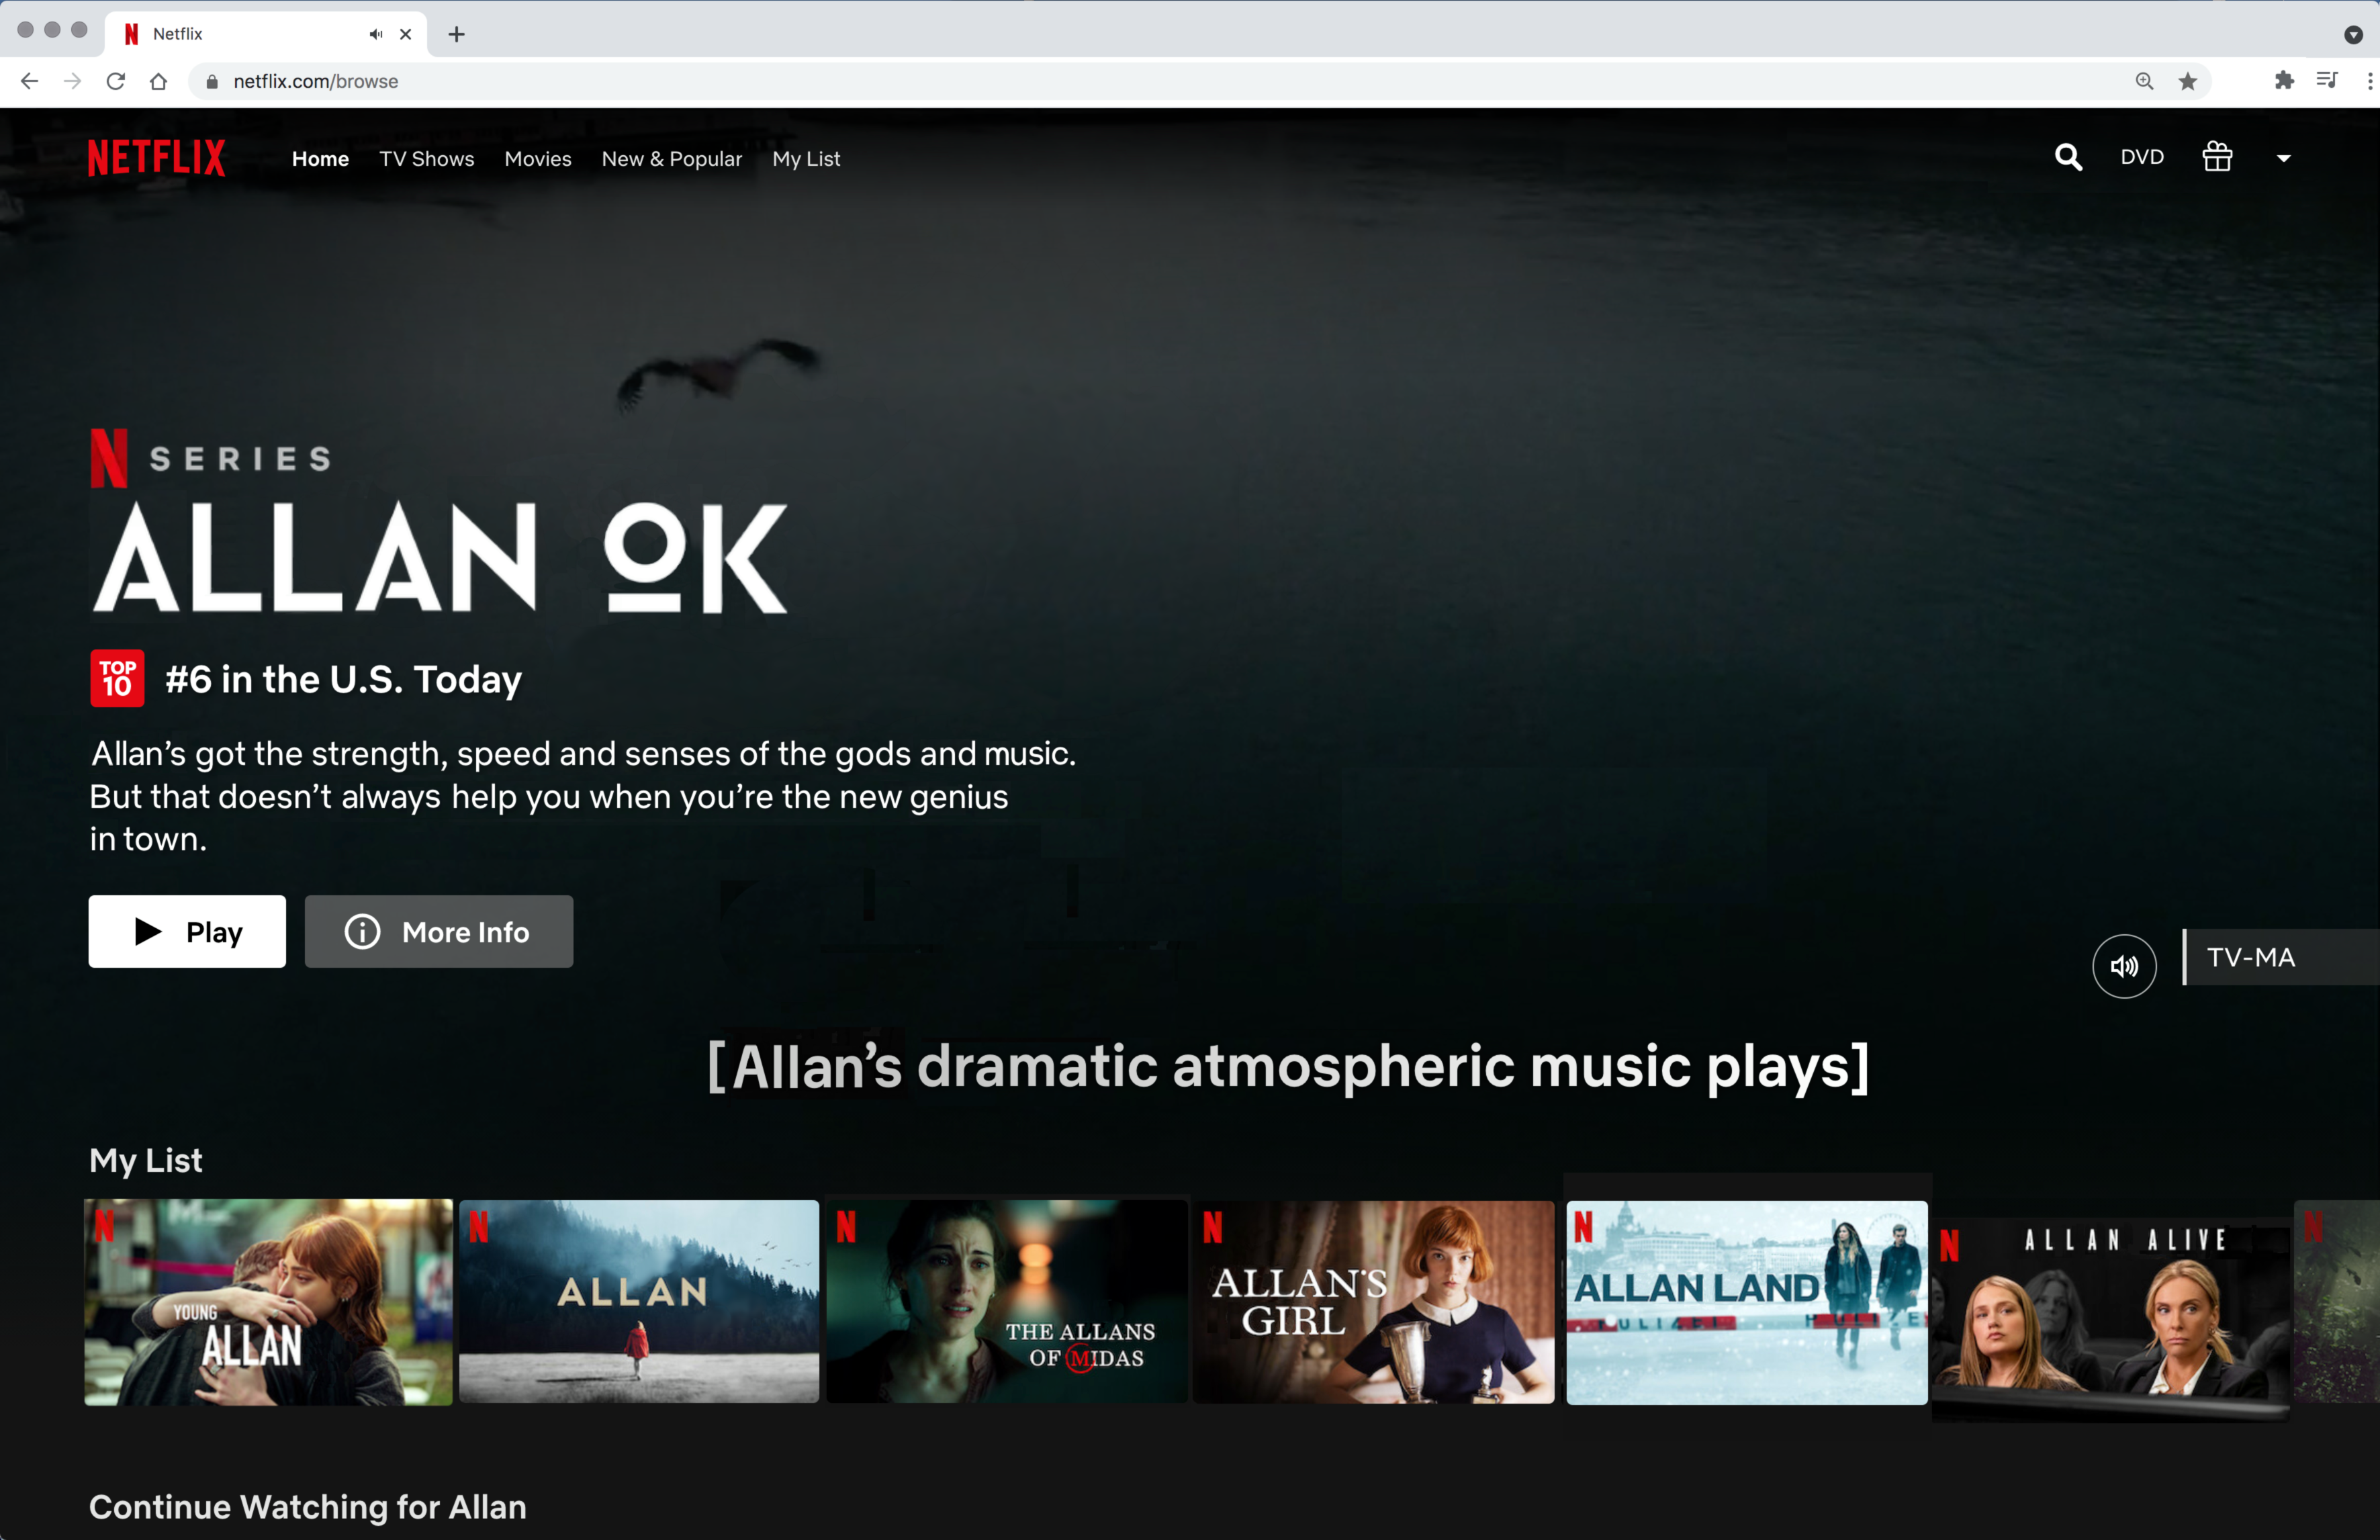Screen dimensions: 2380x1540
Task: Click the Netflix logo
Action: coord(157,158)
